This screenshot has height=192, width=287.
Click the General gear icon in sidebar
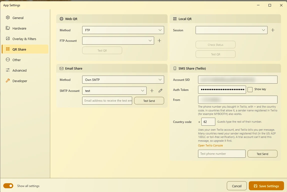click(x=8, y=18)
